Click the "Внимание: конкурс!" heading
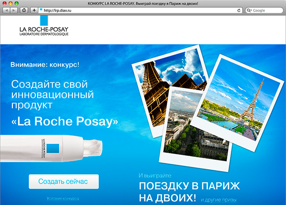Image resolution: width=286 pixels, height=205 pixels. pyautogui.click(x=45, y=64)
